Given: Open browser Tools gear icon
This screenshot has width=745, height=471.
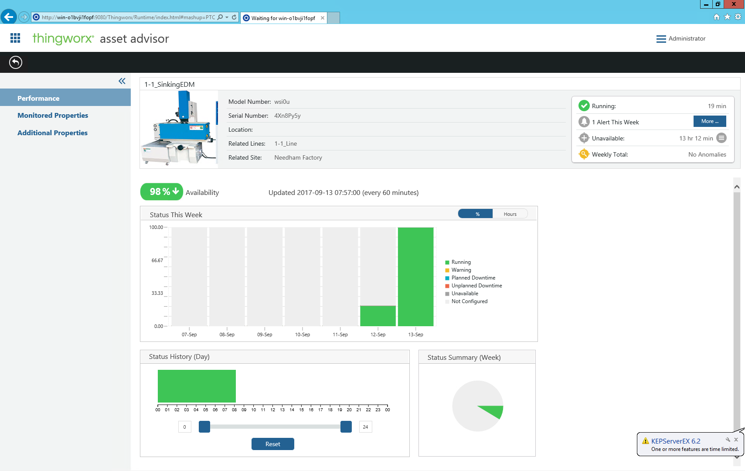Looking at the screenshot, I should point(738,17).
